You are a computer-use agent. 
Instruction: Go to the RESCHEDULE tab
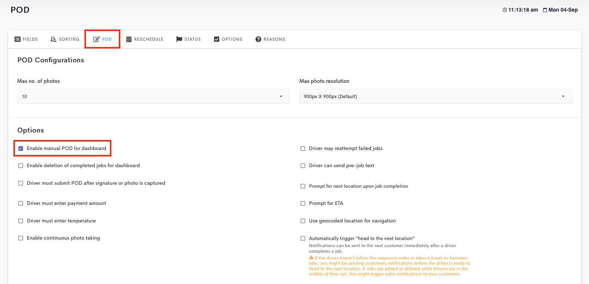click(145, 39)
